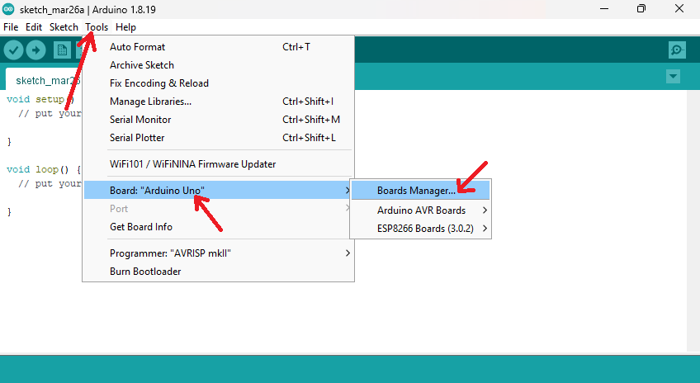Click the vertical scrollbar of editor
Image resolution: width=700 pixels, height=383 pixels.
tap(693, 221)
